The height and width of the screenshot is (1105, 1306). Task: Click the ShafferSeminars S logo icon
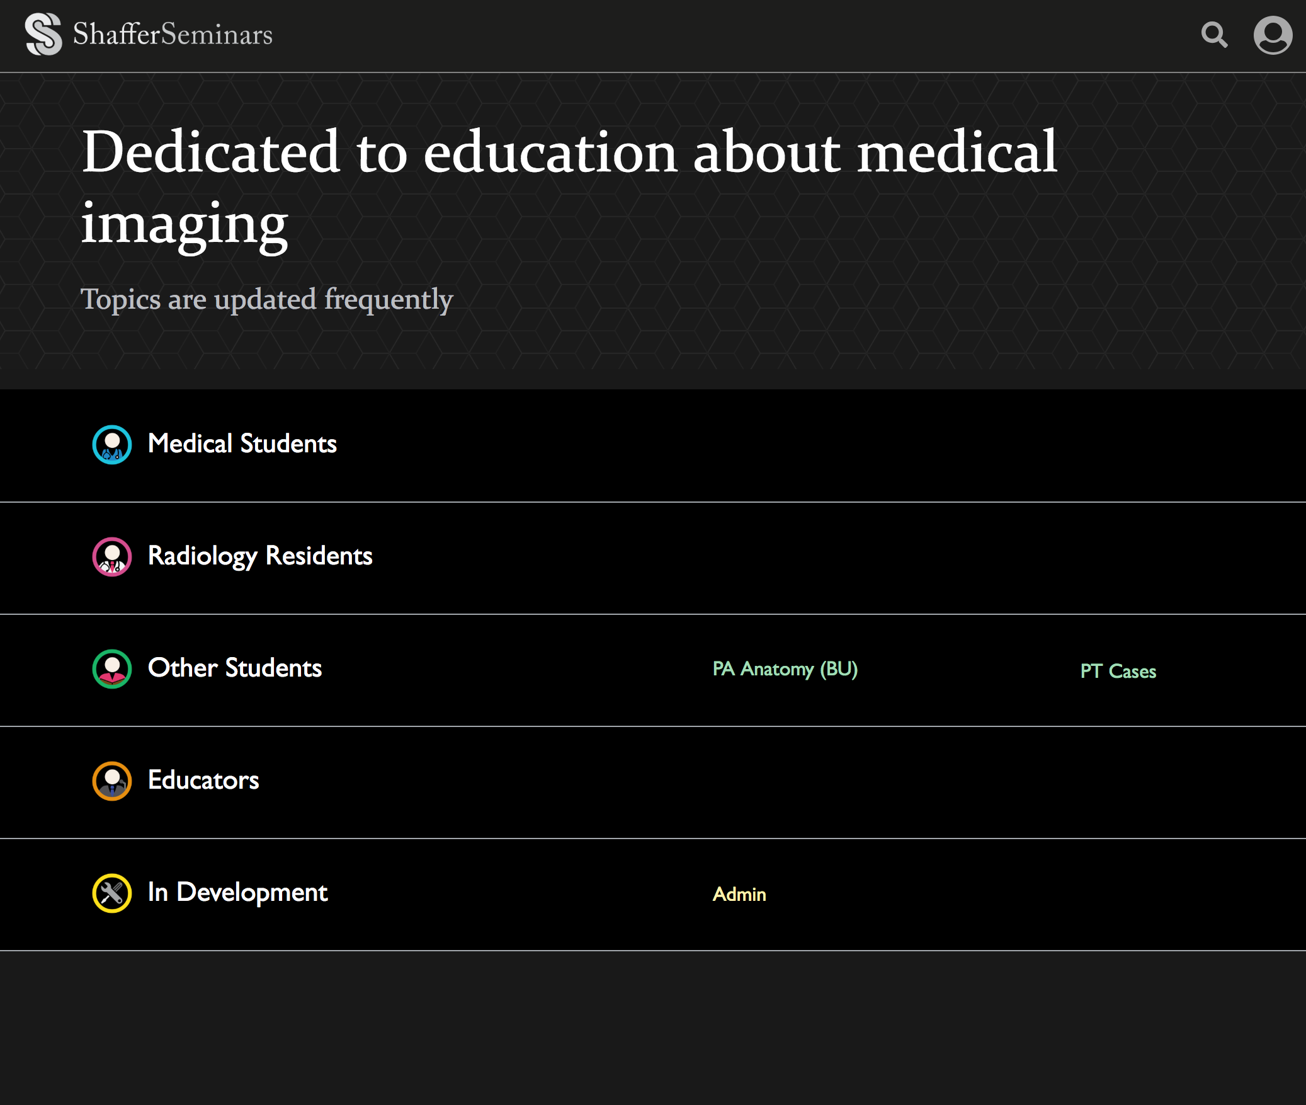tap(43, 35)
